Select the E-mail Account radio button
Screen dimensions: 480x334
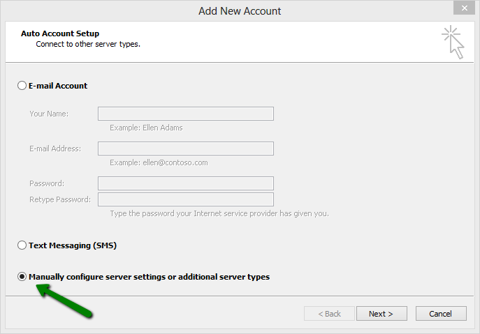(22, 86)
